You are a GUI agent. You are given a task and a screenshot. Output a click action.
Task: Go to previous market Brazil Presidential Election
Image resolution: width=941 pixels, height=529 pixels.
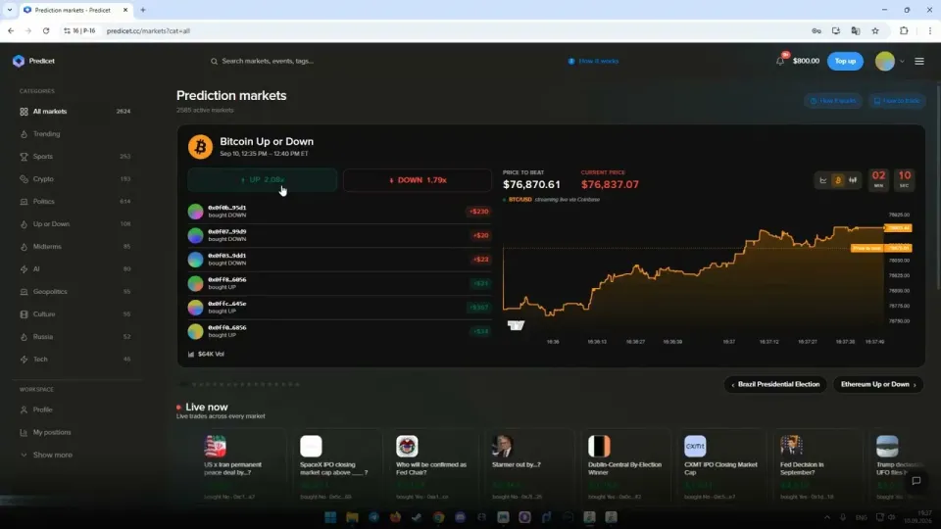[775, 384]
